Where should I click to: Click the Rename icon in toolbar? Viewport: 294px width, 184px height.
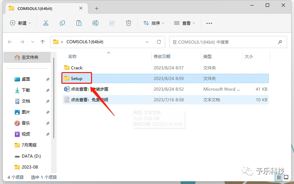coord(95,23)
